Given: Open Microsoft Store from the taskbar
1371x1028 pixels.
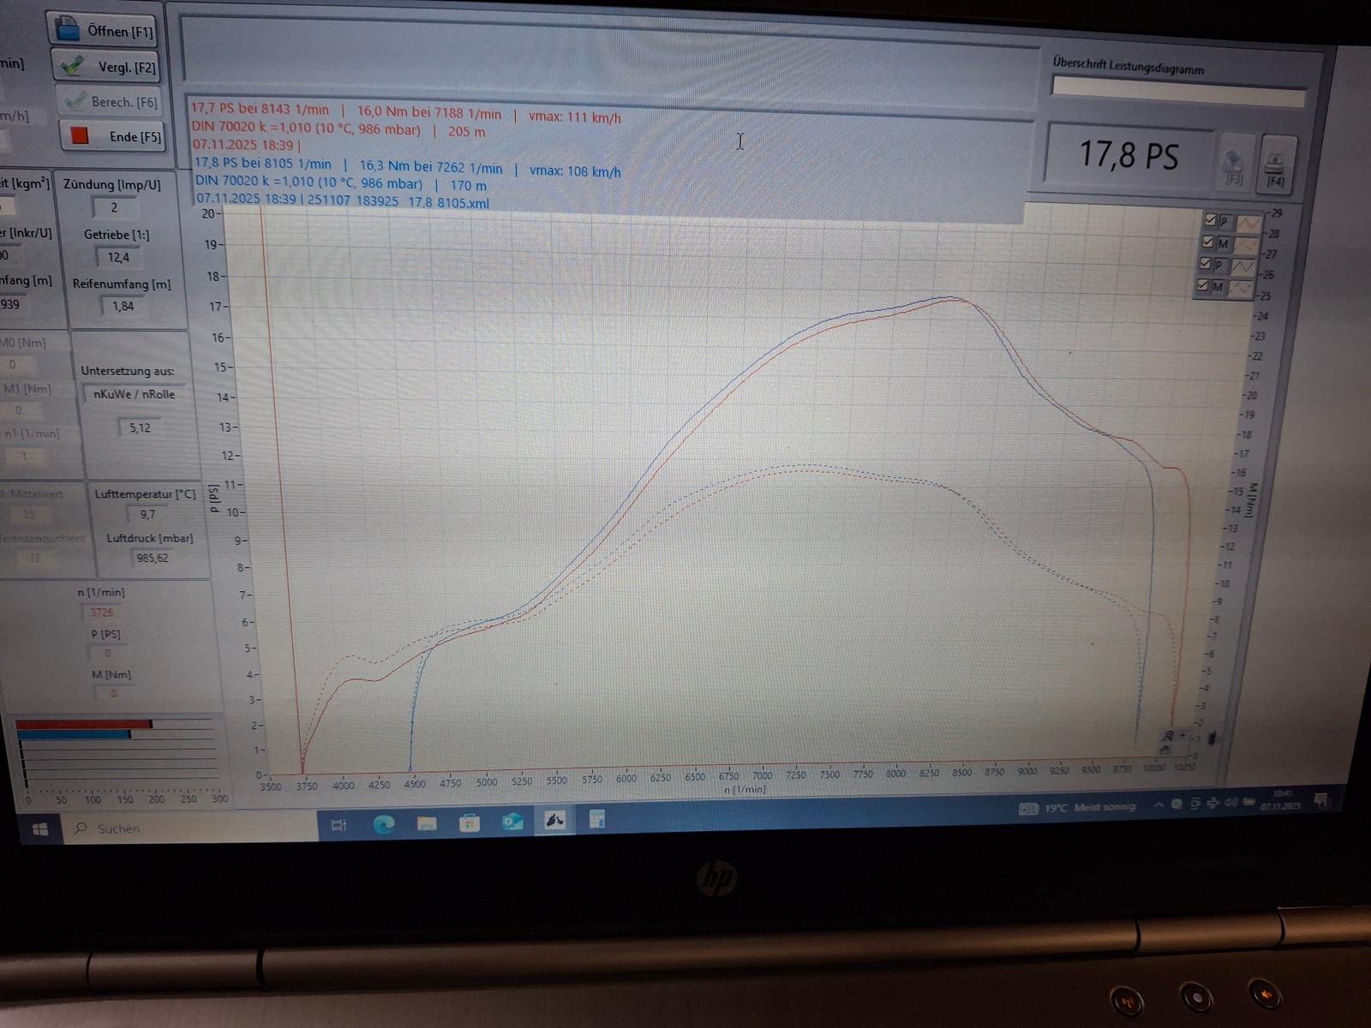Looking at the screenshot, I should click(469, 823).
